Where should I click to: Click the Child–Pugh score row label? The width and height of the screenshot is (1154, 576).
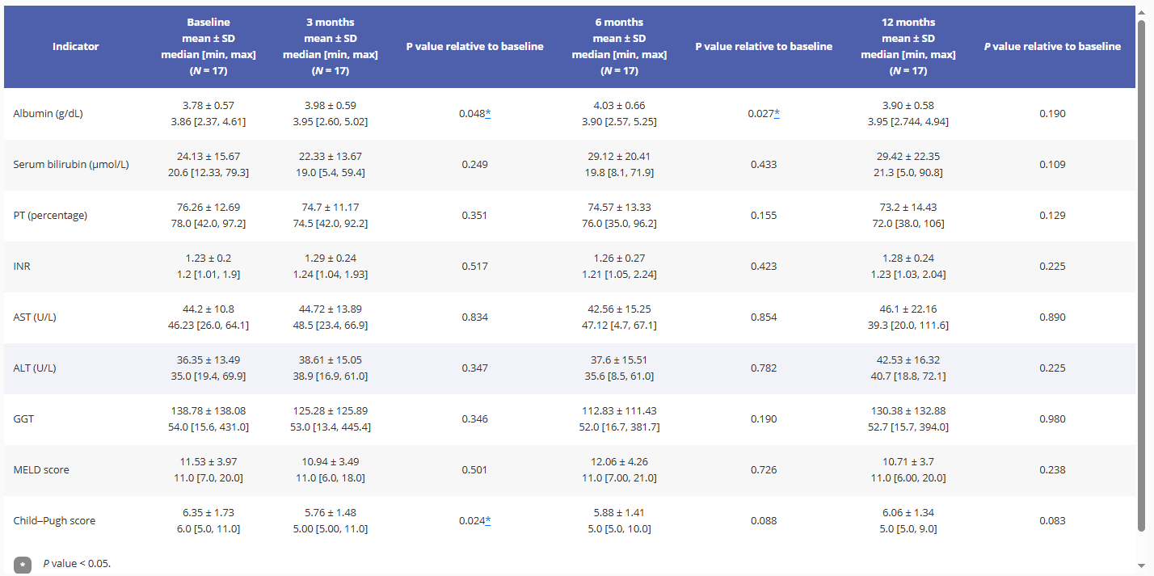tap(54, 521)
